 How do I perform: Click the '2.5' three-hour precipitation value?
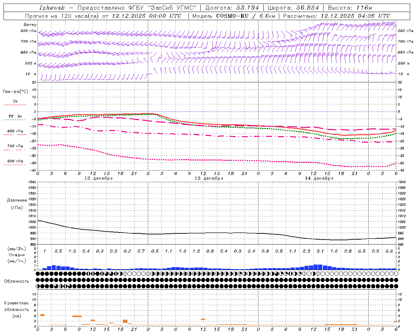pos(58,251)
